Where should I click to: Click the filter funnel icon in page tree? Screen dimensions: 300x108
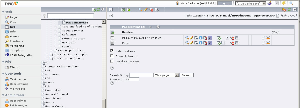(44, 16)
